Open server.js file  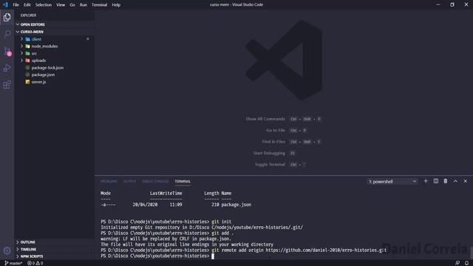click(38, 82)
